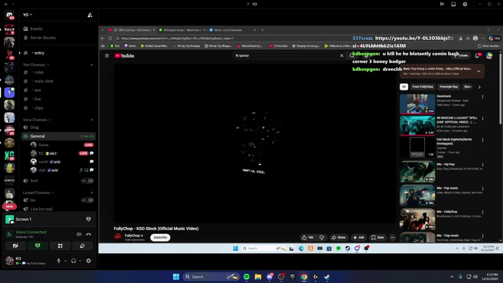This screenshot has height=283, width=503.
Task: Turn on camera in the voice panel
Action: pyautogui.click(x=15, y=246)
